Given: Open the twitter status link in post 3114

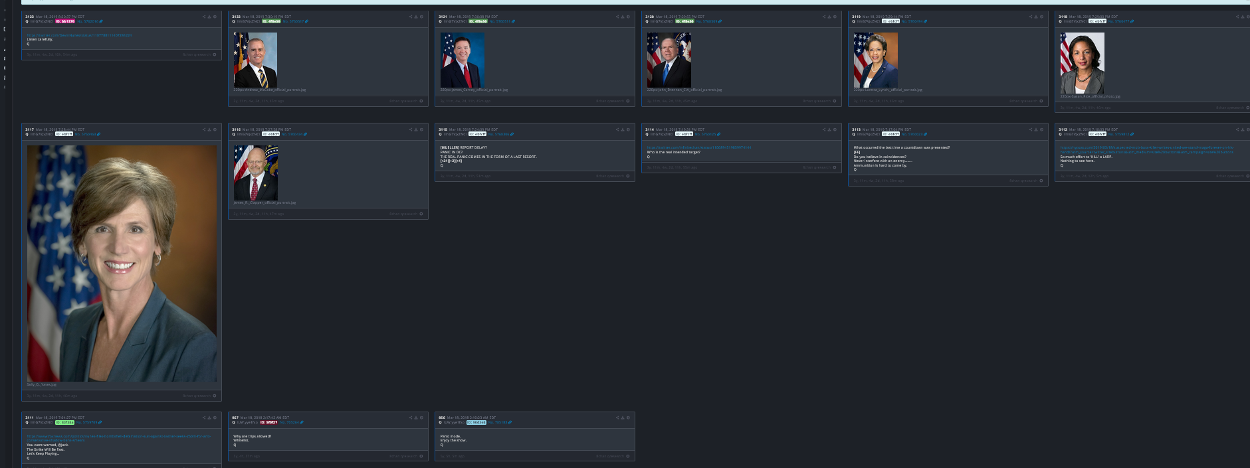Looking at the screenshot, I should pyautogui.click(x=699, y=147).
